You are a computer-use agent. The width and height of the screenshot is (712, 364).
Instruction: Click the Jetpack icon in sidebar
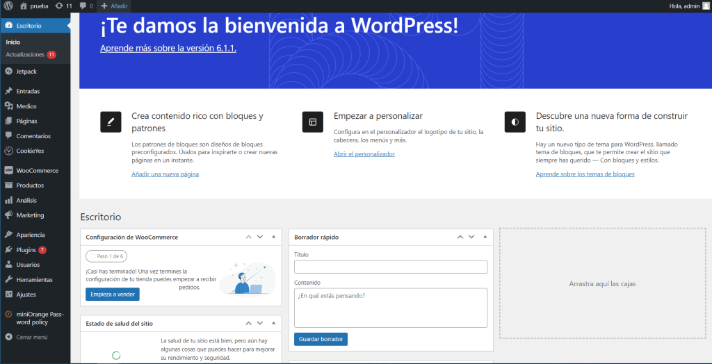(8, 72)
